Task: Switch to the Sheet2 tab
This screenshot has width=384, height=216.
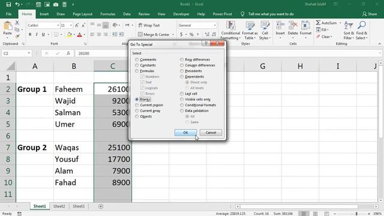Action: coord(59,206)
